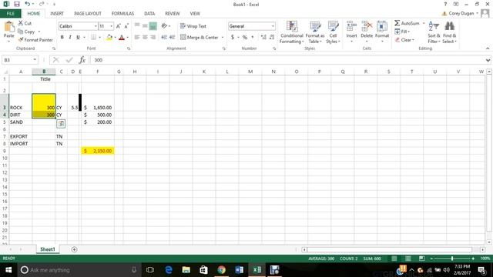Click the Merge & Center button
Viewport: 493px width, 277px height.
[200, 38]
